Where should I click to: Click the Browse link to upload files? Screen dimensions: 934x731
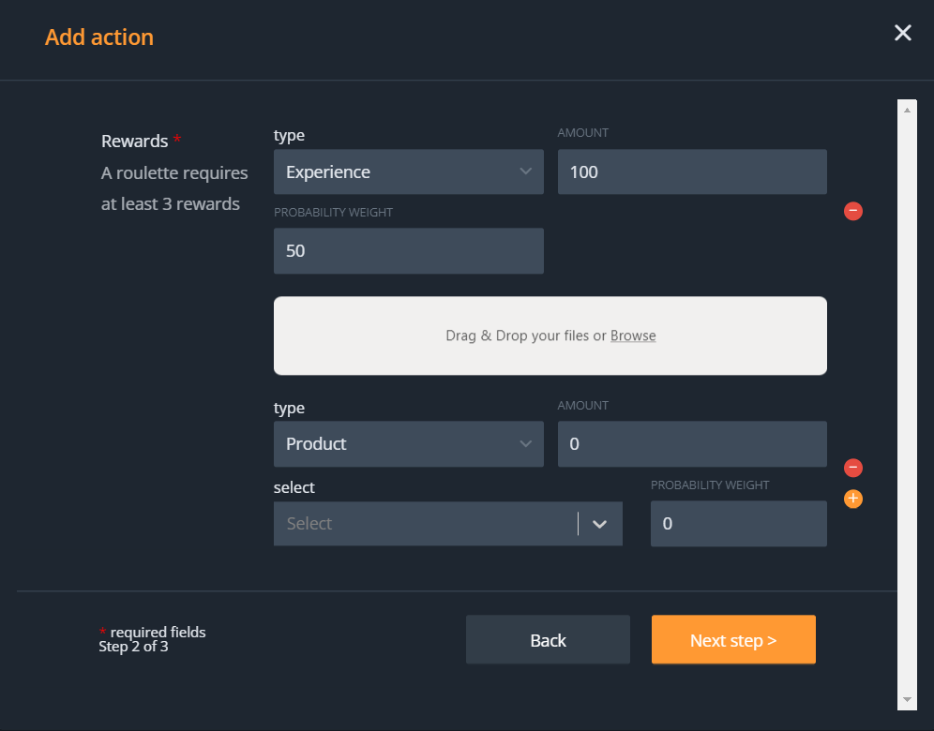pos(633,336)
